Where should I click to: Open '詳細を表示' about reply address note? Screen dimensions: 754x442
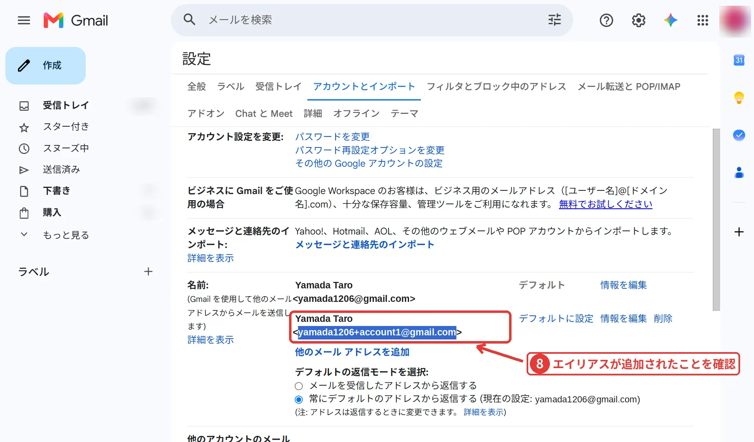[484, 412]
